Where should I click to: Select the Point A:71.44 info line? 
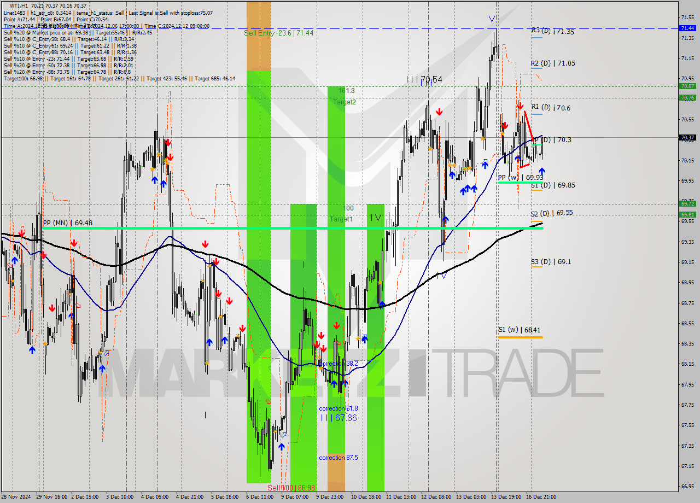(55, 19)
